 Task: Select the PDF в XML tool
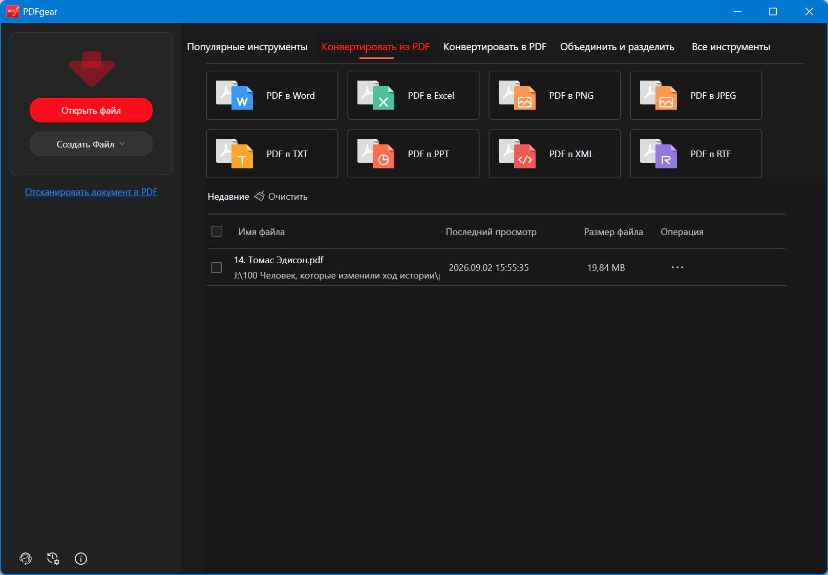pos(555,154)
